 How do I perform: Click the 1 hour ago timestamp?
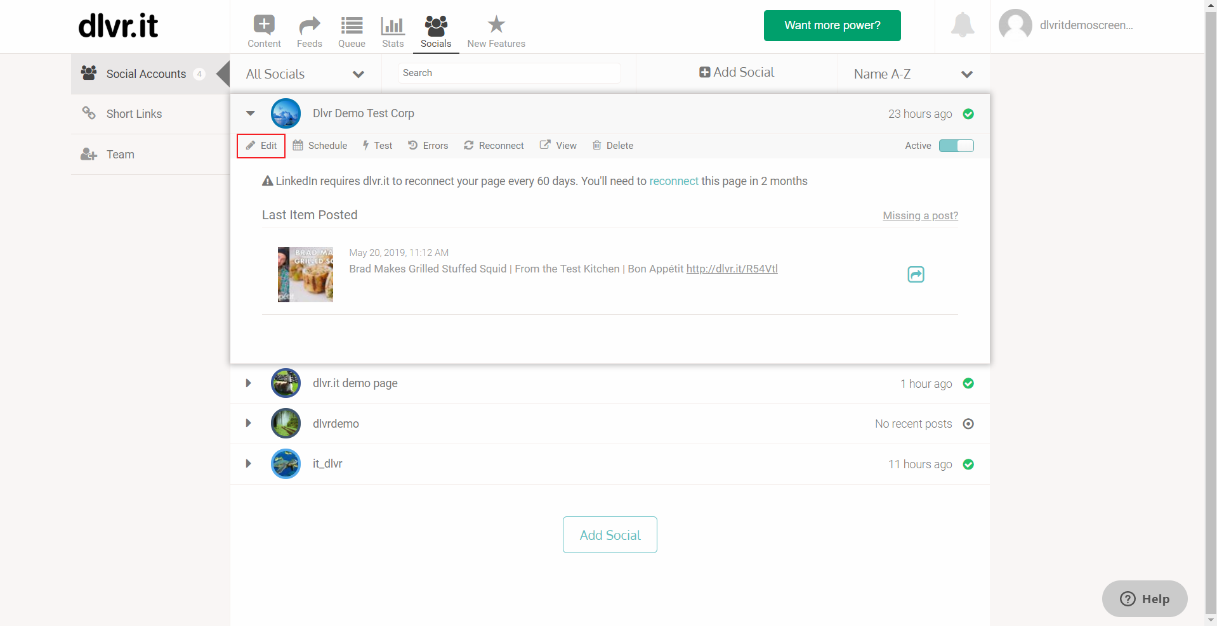point(926,384)
